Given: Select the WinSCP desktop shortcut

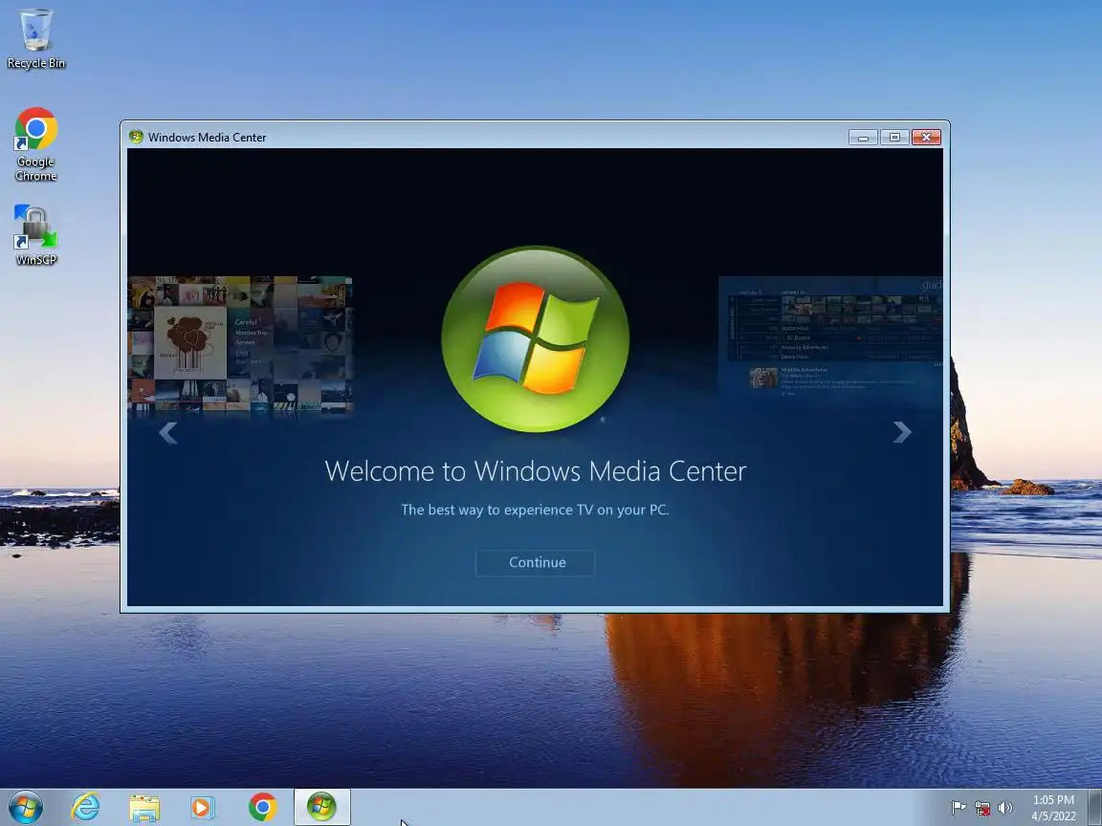Looking at the screenshot, I should (35, 235).
